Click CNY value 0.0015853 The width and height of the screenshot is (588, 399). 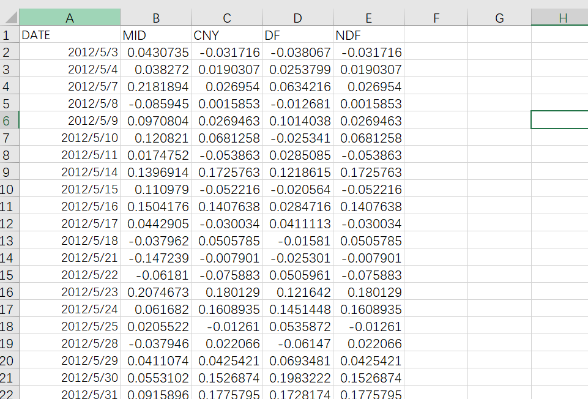tap(226, 103)
